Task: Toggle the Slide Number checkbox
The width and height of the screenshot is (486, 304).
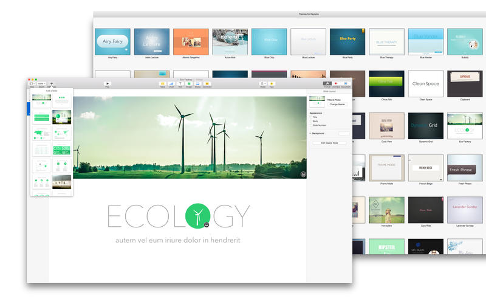Action: (311, 125)
